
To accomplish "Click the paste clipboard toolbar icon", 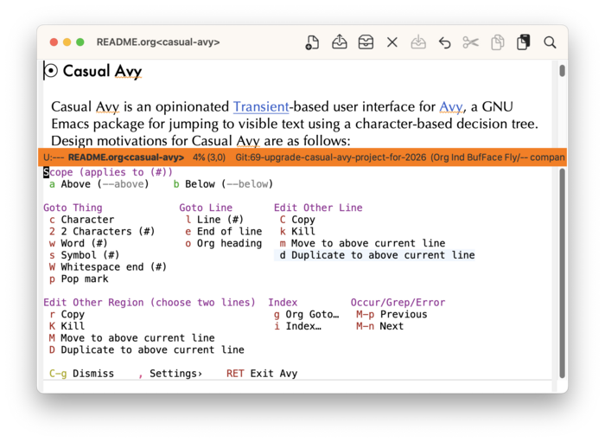I will click(523, 42).
